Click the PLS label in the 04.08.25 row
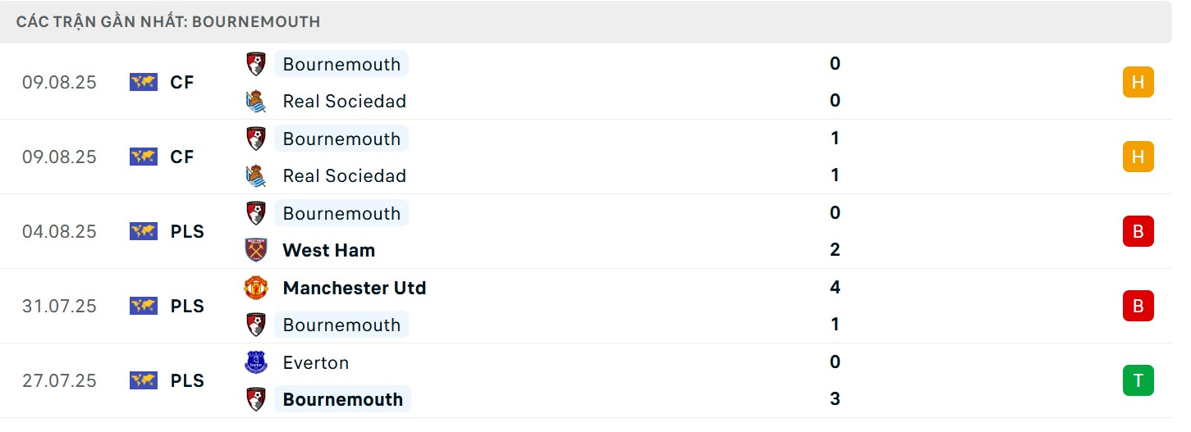 pyautogui.click(x=187, y=231)
